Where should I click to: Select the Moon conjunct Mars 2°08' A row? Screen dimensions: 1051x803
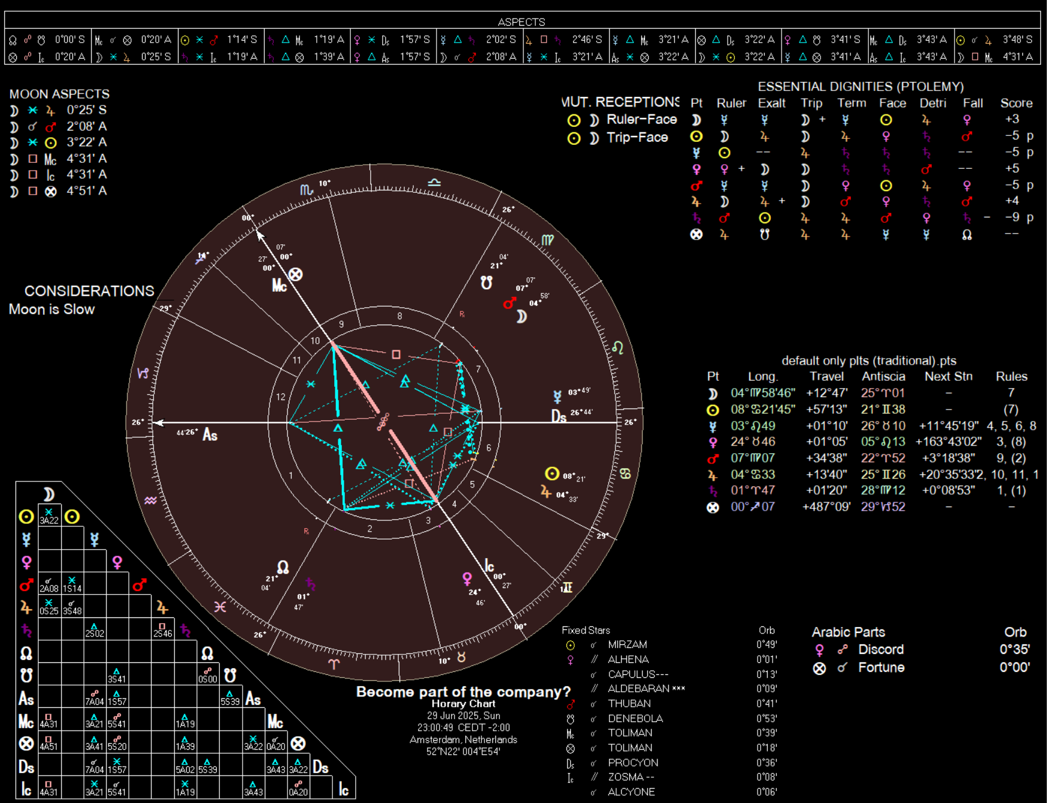[58, 126]
